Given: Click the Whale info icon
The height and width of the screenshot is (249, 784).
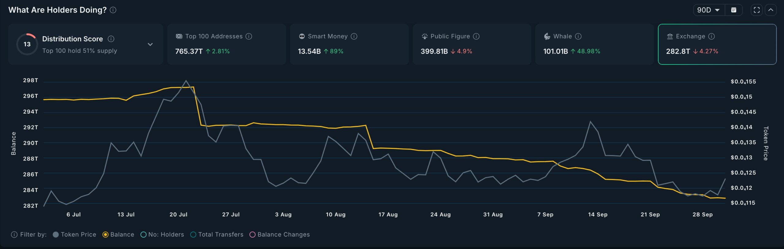Looking at the screenshot, I should coord(578,36).
